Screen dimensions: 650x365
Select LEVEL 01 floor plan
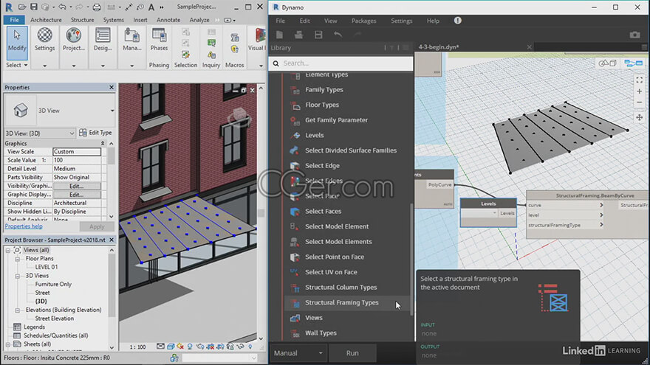(47, 267)
